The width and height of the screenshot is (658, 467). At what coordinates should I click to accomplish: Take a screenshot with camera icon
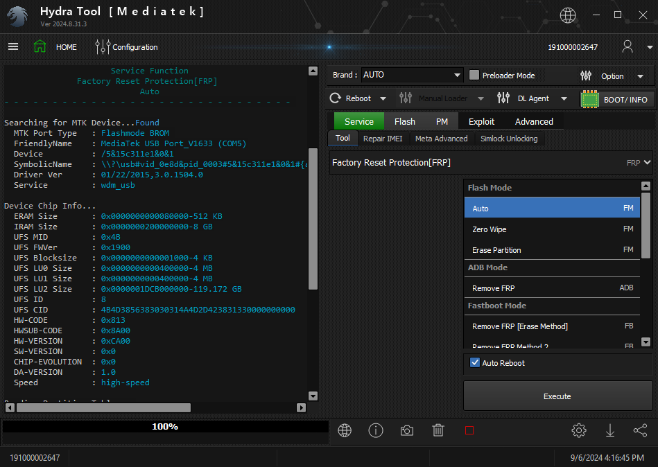[x=406, y=430]
